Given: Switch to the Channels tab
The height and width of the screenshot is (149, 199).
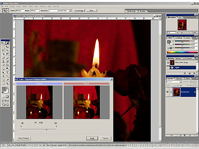Looking at the screenshot, I should pos(179,79).
